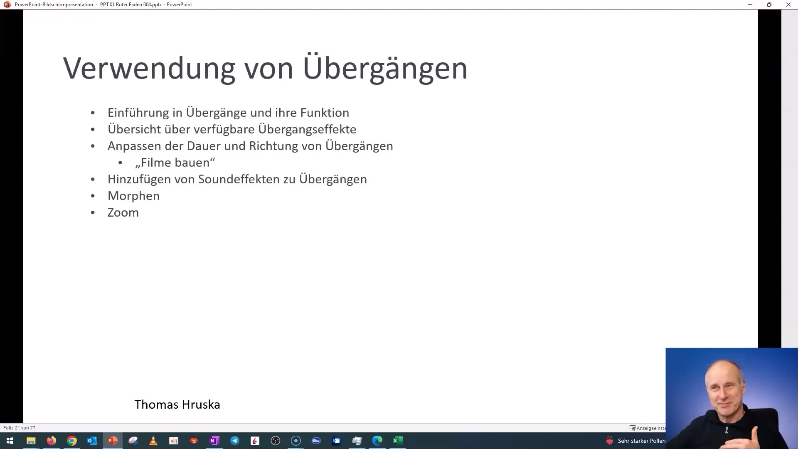The image size is (798, 449).
Task: Click 'Sehr starker Pollen' weather text
Action: [641, 441]
